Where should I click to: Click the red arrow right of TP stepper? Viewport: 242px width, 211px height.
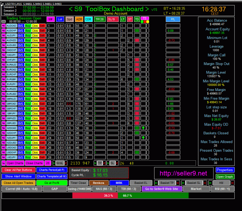[105, 163]
